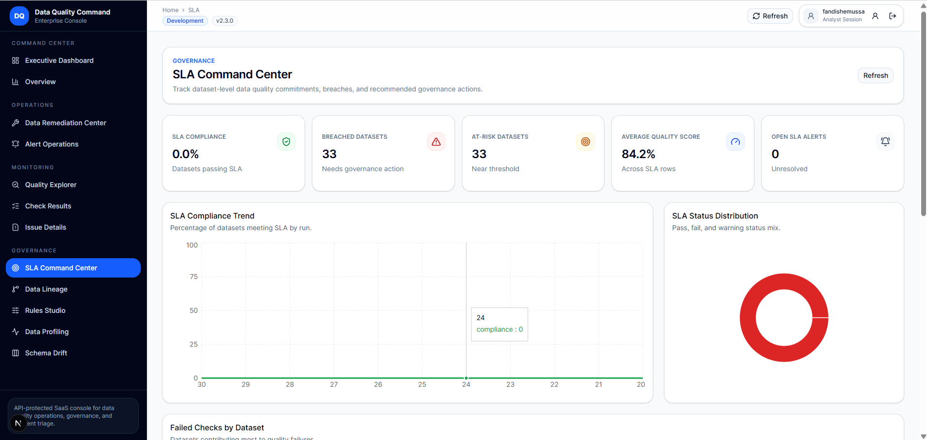The width and height of the screenshot is (927, 440).
Task: Select SLA Command Center in sidebar
Action: (x=73, y=268)
